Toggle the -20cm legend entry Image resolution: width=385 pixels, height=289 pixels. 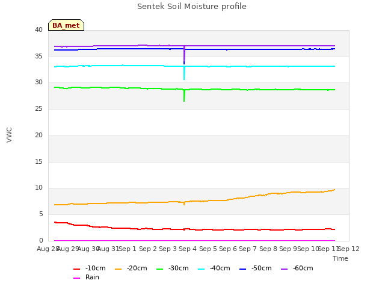click(131, 268)
